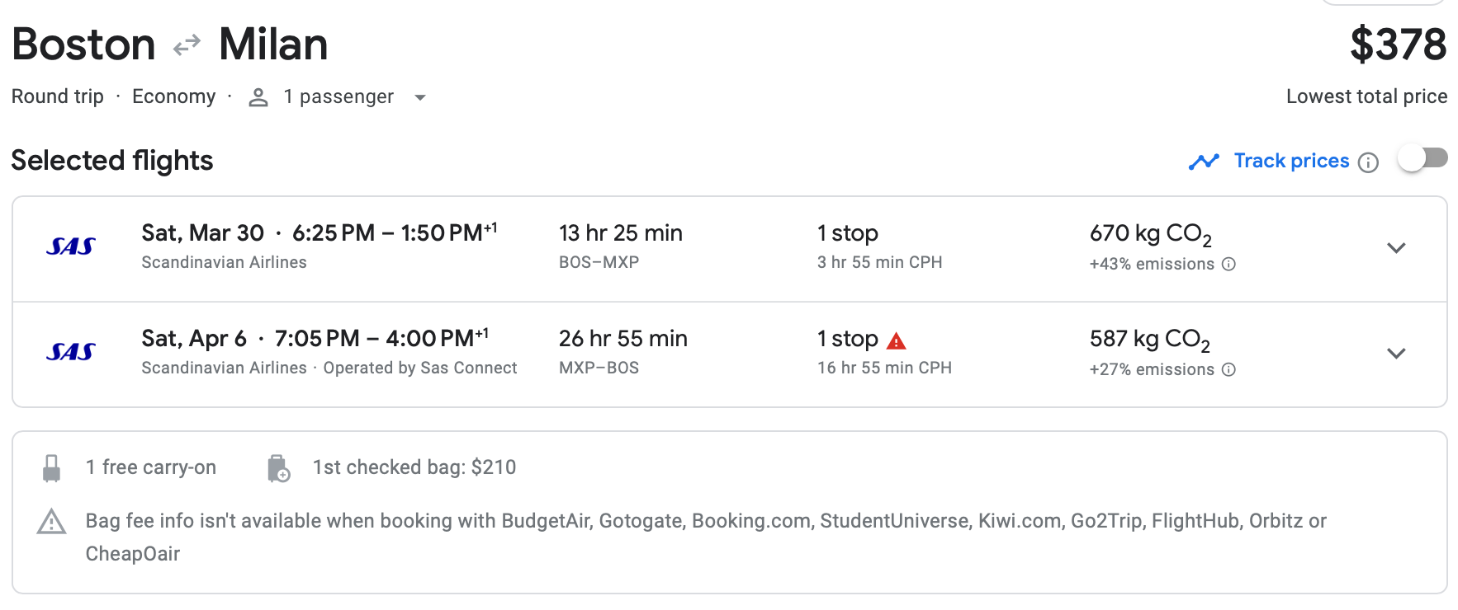
Task: Click the 3 hr 55 min CPH layover text
Action: (879, 262)
